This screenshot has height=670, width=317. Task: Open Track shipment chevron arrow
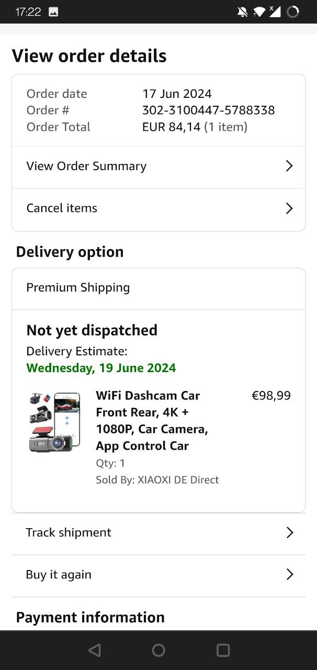289,533
